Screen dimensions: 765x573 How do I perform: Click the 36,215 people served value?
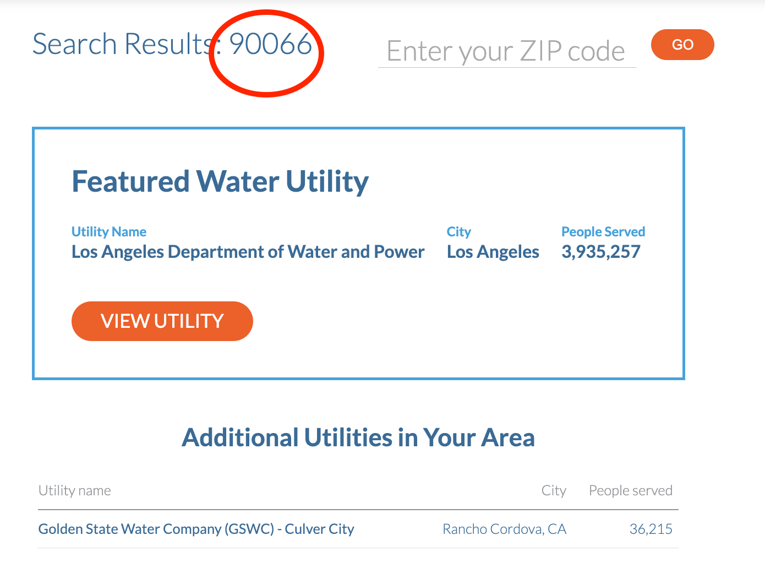pyautogui.click(x=651, y=529)
